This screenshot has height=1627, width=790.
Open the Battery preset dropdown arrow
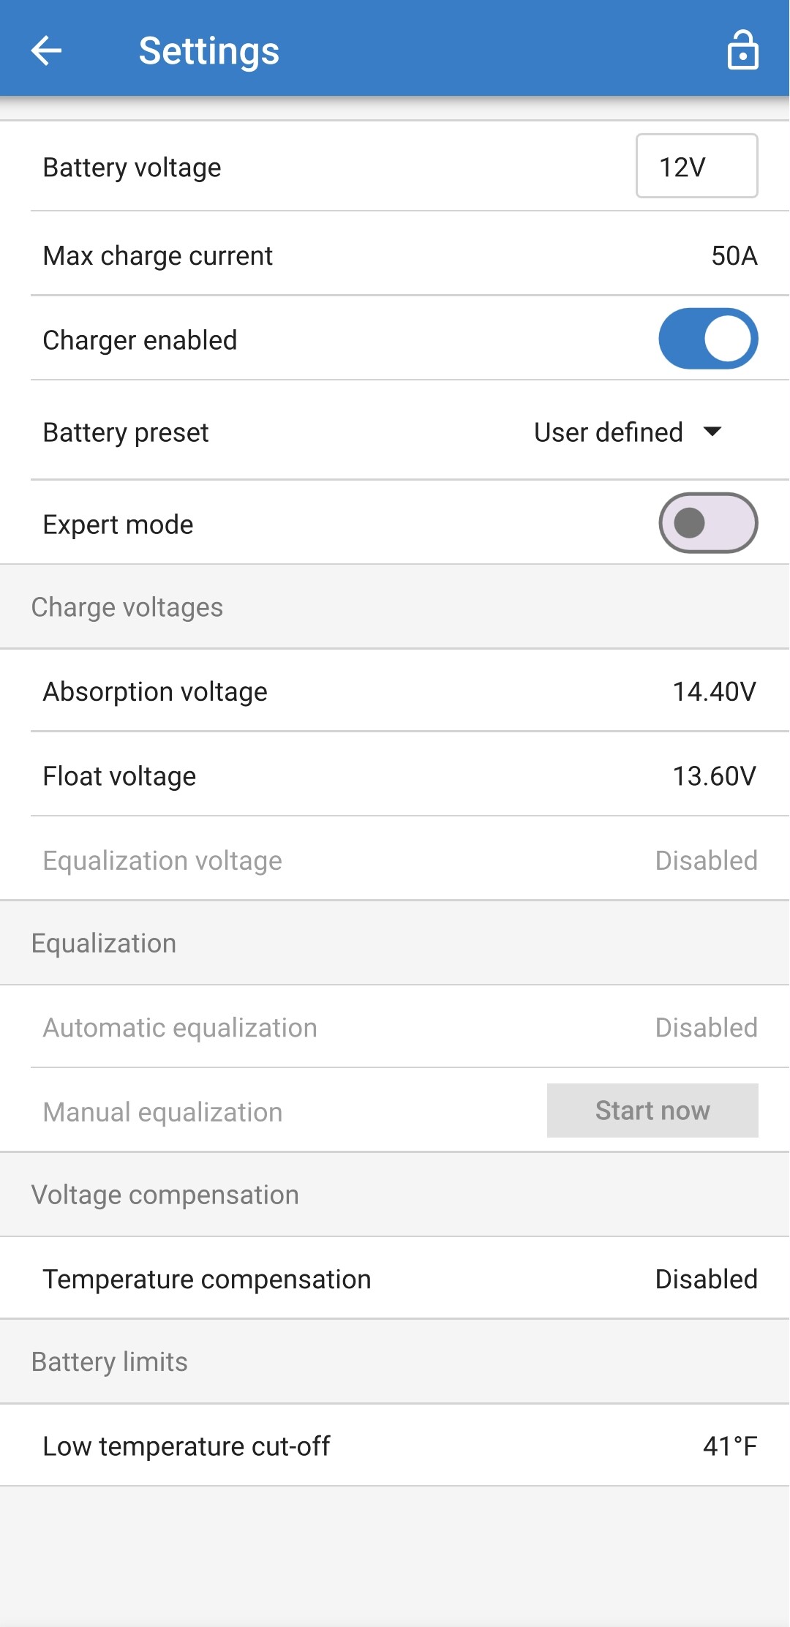[712, 432]
